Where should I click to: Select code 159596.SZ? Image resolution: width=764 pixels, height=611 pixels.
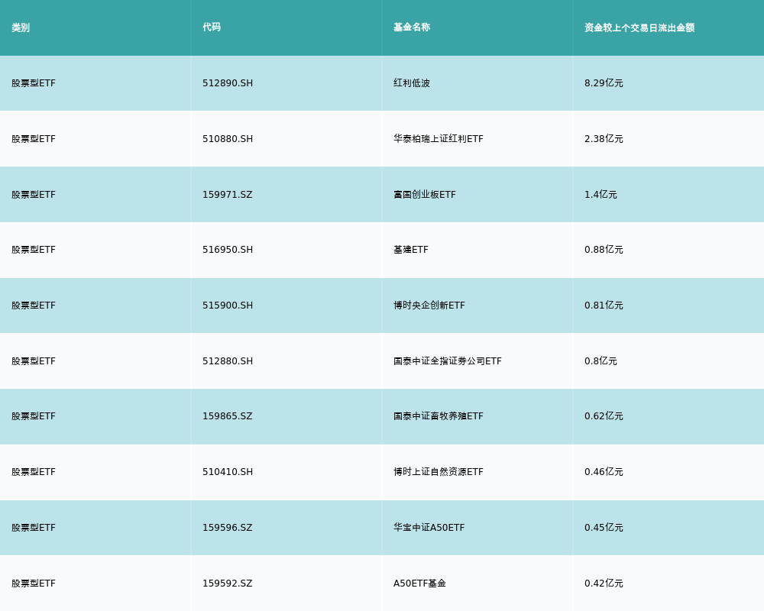click(x=228, y=528)
